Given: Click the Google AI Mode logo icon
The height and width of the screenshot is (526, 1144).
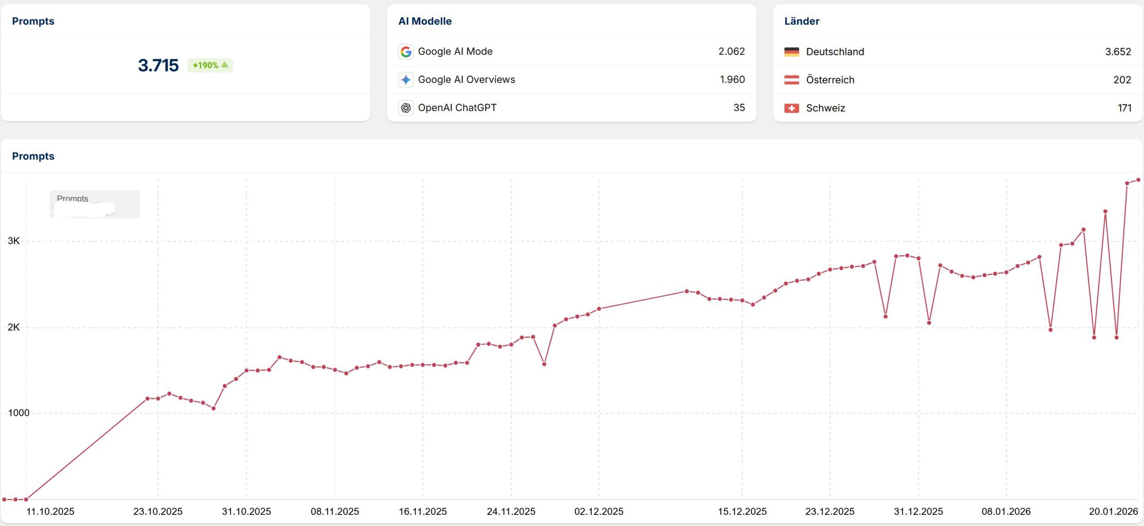Looking at the screenshot, I should point(406,52).
